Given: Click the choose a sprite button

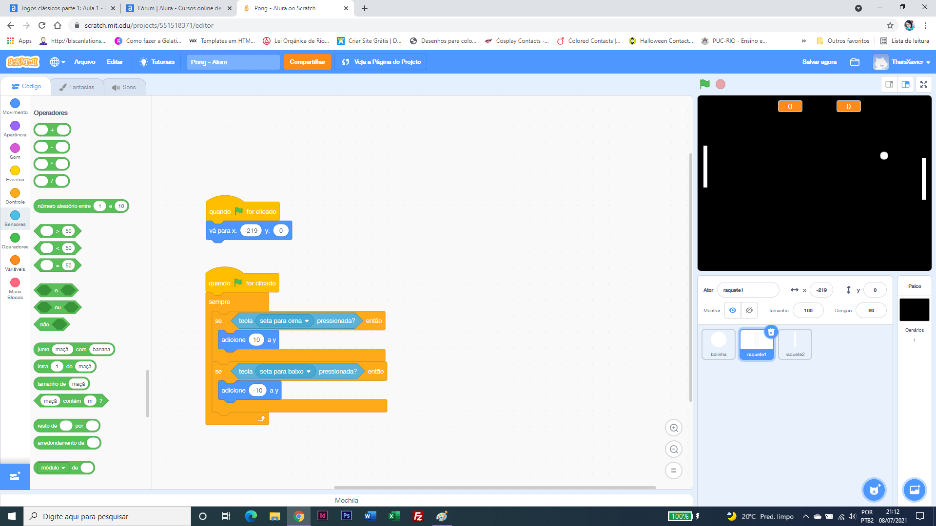Looking at the screenshot, I should click(874, 490).
